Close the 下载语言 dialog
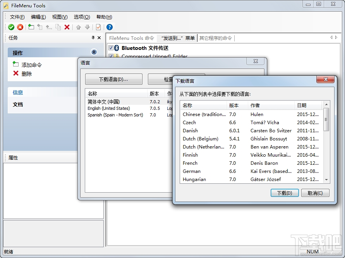 (x=326, y=79)
